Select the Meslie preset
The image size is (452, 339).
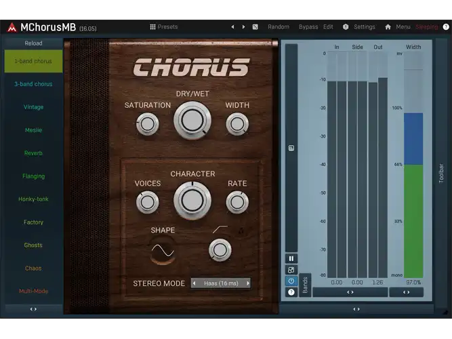(33, 130)
